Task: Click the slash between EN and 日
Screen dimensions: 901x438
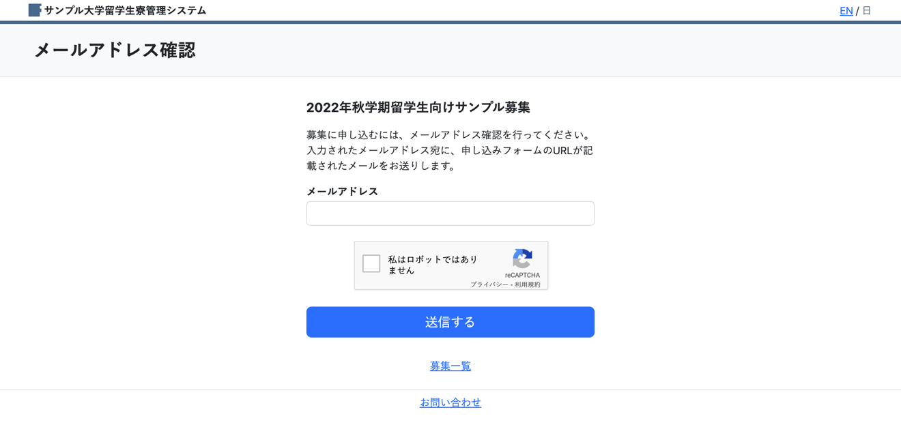Action: pyautogui.click(x=857, y=11)
